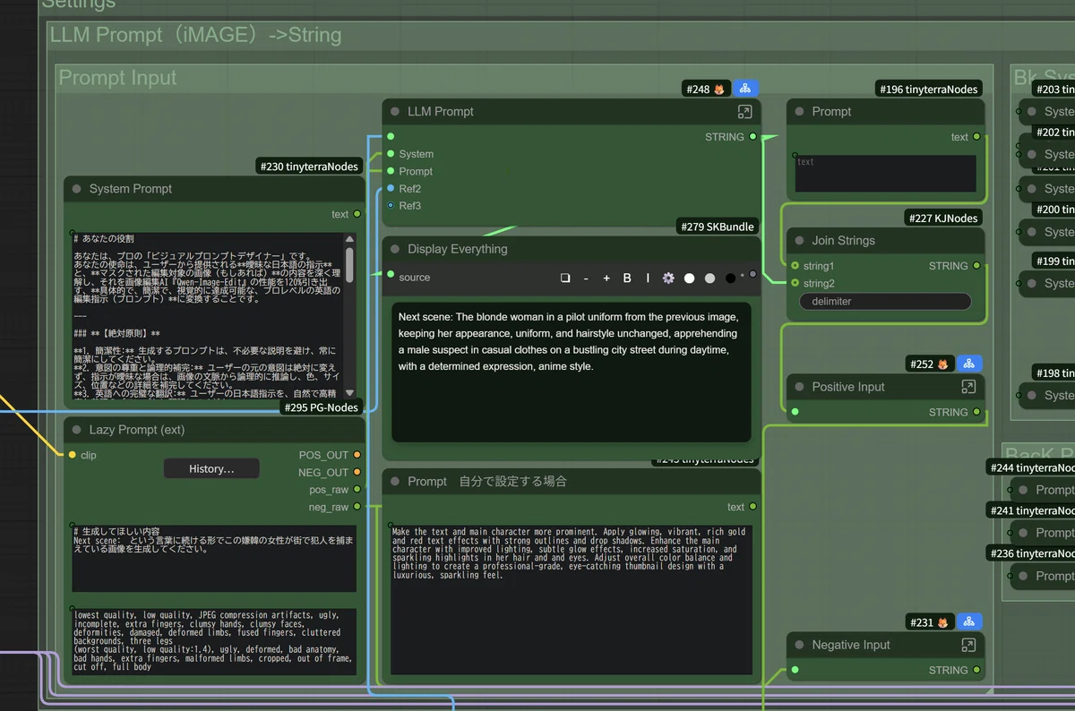Image resolution: width=1075 pixels, height=711 pixels.
Task: Click the text output socket of System Prompt
Action: 357,214
